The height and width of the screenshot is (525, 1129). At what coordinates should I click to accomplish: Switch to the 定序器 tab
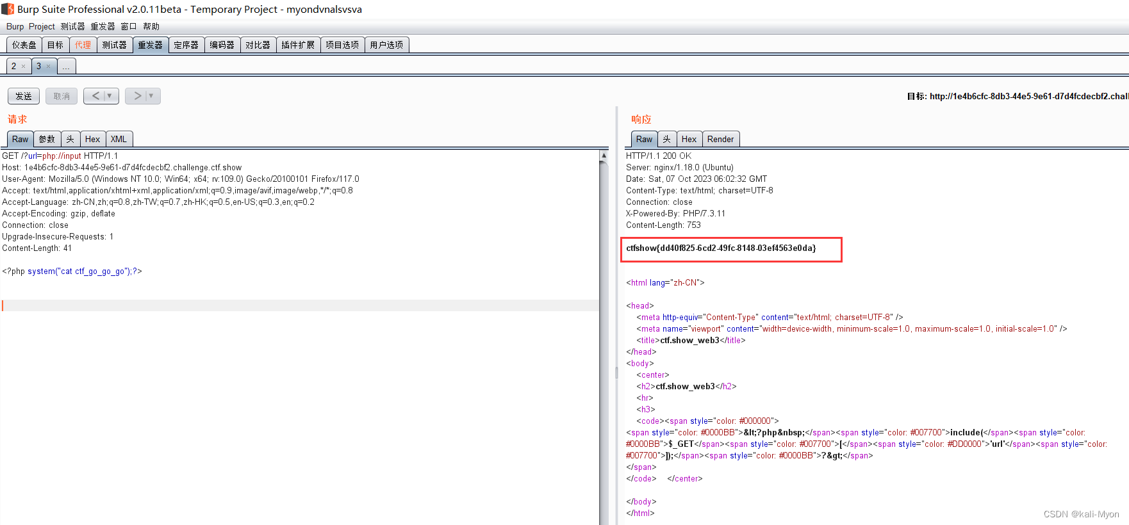click(186, 45)
